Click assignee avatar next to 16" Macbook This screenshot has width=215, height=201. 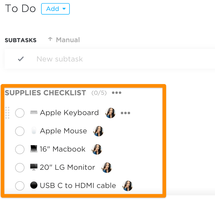tap(97, 149)
